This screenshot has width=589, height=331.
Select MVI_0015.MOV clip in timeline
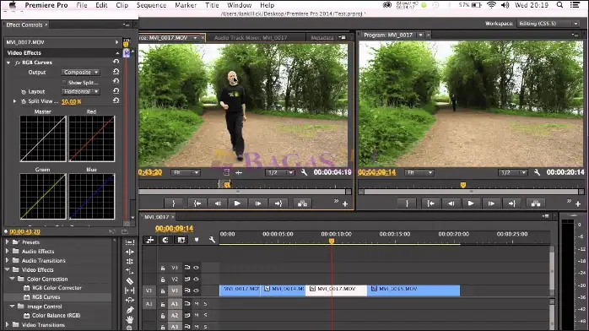(413, 290)
